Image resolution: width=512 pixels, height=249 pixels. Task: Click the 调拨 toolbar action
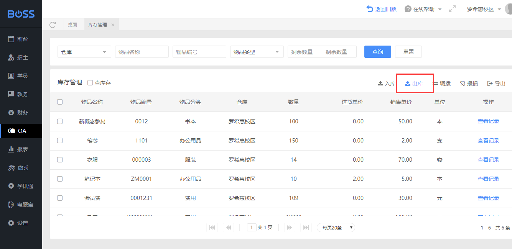[441, 84]
